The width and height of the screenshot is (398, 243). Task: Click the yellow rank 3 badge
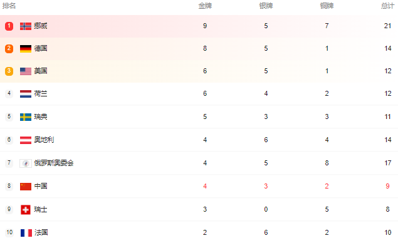[9, 71]
